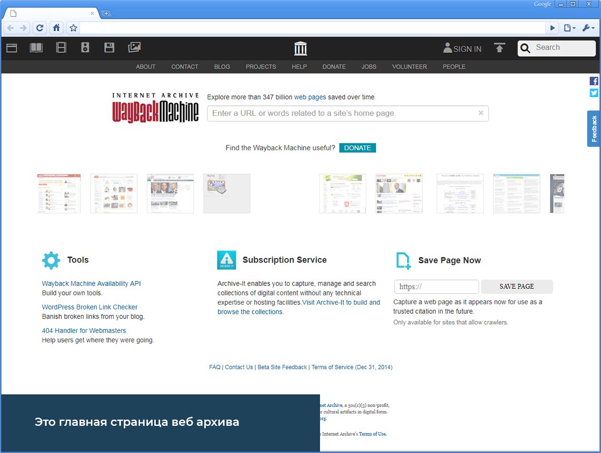Viewport: 601px width, 453px height.
Task: Open the VOLUNTEER menu item
Action: pyautogui.click(x=410, y=67)
